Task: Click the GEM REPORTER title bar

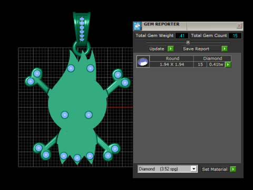Action: [188, 26]
